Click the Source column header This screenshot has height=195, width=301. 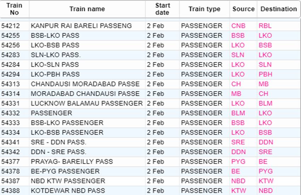243,9
